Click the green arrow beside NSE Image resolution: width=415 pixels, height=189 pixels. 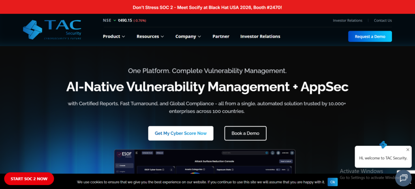pos(115,20)
